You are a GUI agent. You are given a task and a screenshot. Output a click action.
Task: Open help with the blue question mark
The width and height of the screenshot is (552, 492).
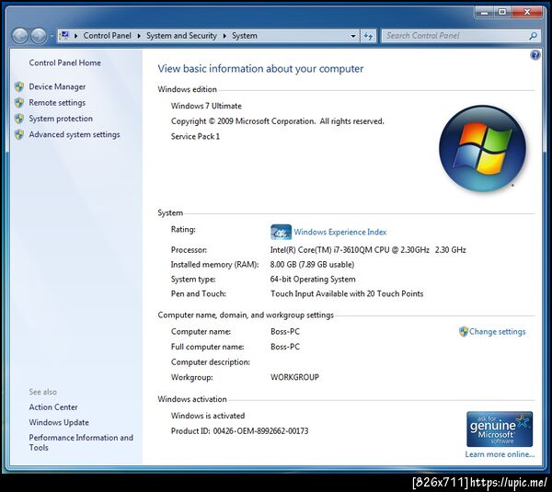535,55
